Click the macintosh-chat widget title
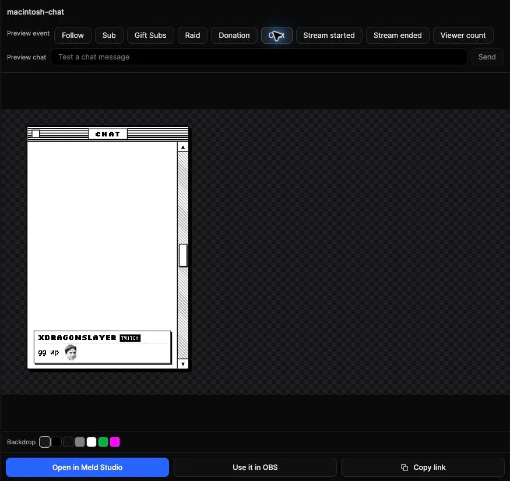 (36, 12)
